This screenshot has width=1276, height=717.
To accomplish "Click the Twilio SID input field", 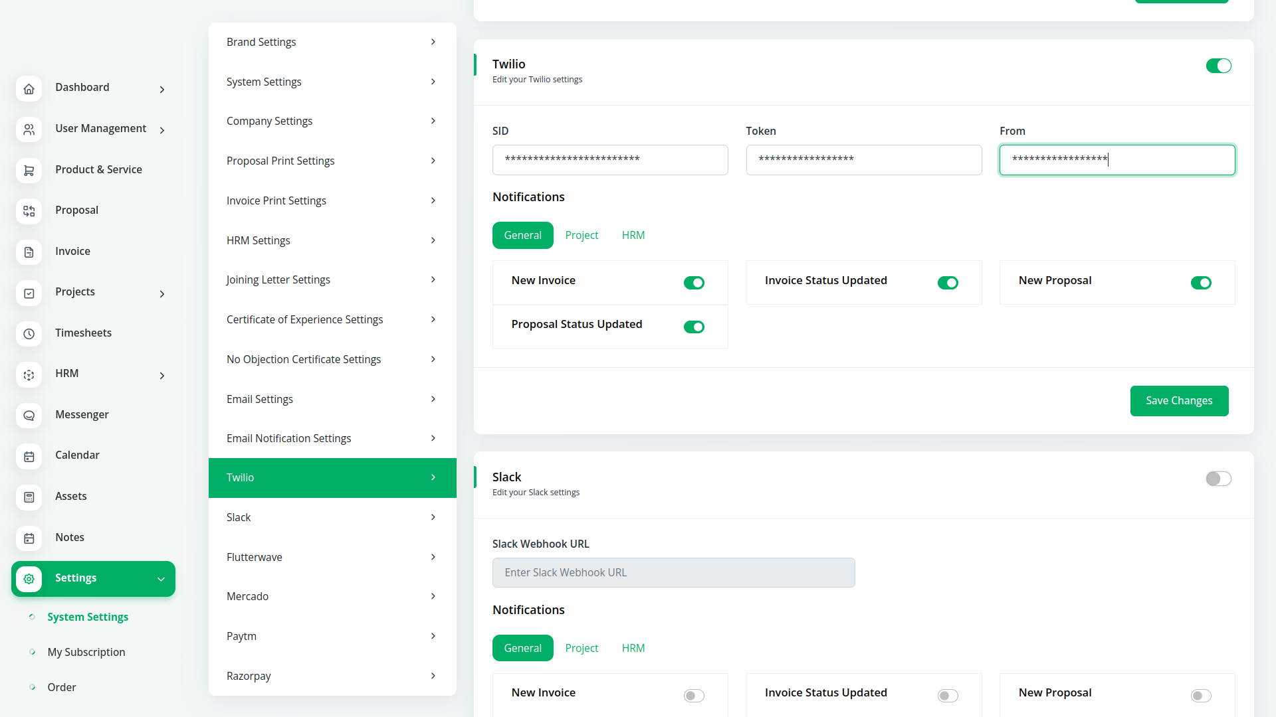I will (x=609, y=160).
